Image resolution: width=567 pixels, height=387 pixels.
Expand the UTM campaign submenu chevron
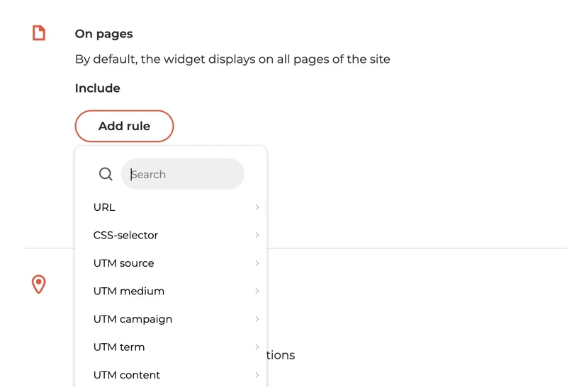[x=257, y=319]
